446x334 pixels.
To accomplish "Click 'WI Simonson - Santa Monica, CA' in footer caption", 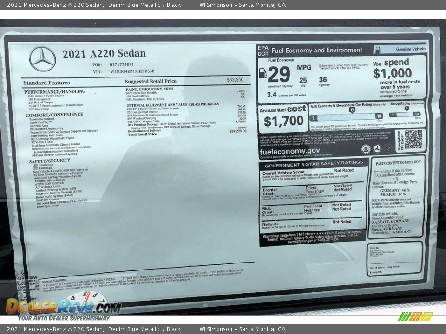I will [243, 329].
